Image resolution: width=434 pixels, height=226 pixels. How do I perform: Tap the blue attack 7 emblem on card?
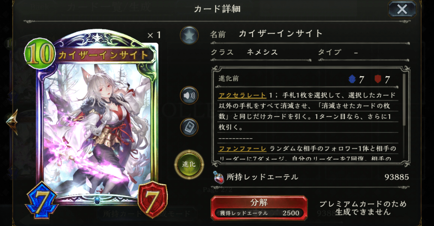tap(41, 200)
